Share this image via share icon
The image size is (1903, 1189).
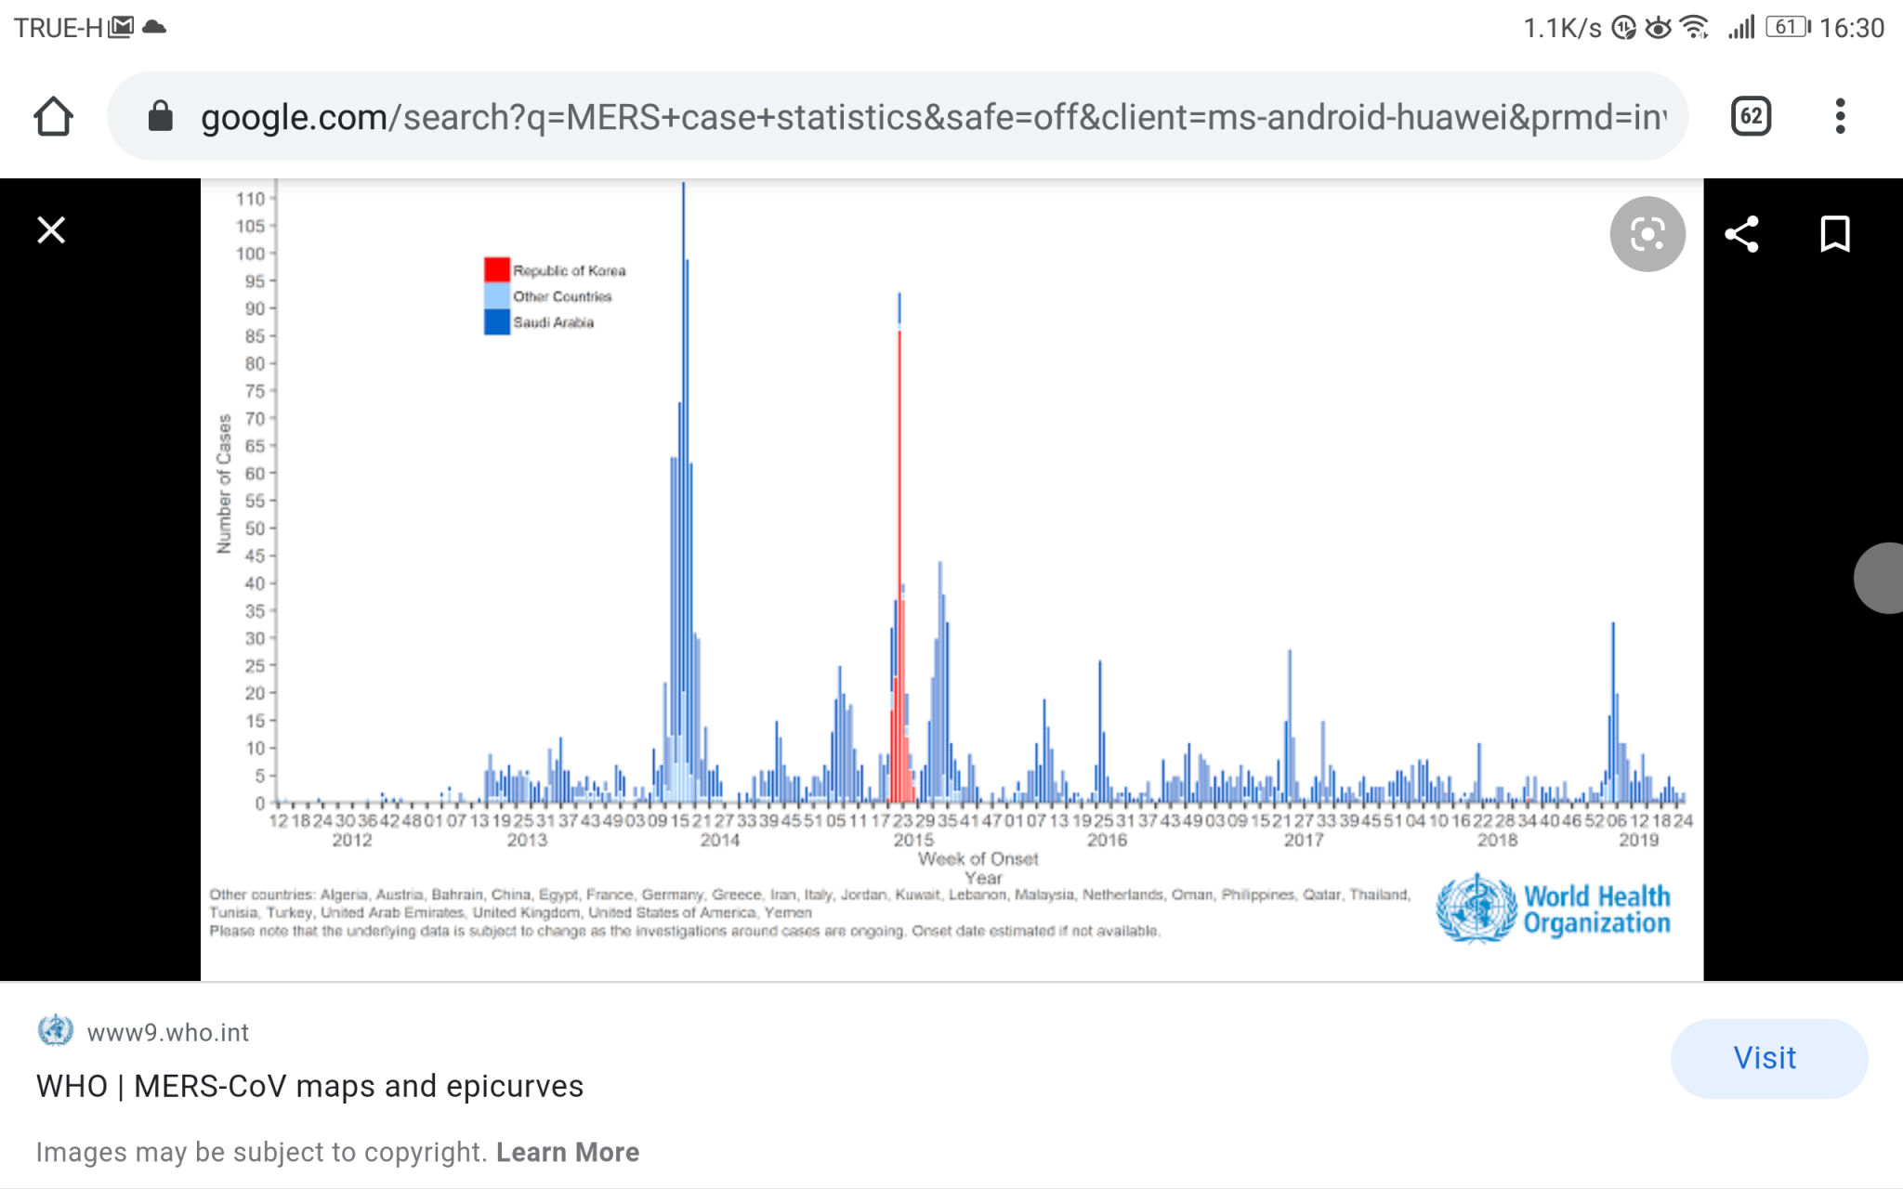pyautogui.click(x=1741, y=234)
